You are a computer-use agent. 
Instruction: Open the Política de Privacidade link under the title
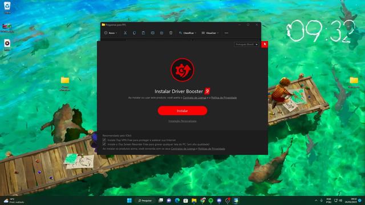(x=224, y=97)
